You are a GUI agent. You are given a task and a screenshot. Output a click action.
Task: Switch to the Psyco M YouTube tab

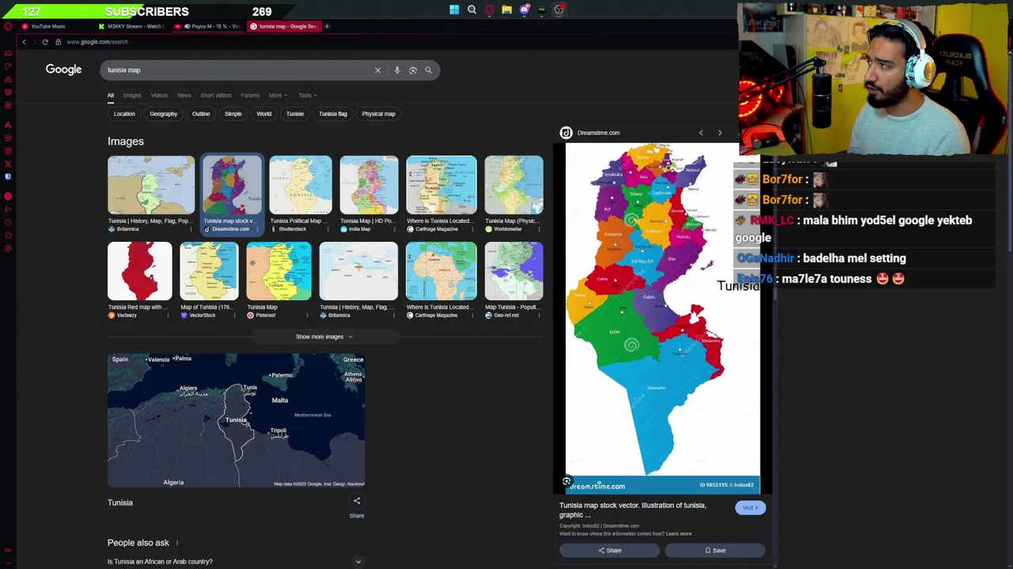coord(209,26)
